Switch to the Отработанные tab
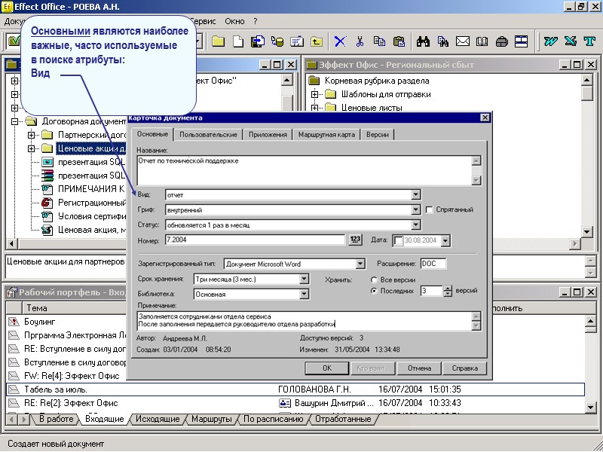The width and height of the screenshot is (603, 452). point(343,419)
